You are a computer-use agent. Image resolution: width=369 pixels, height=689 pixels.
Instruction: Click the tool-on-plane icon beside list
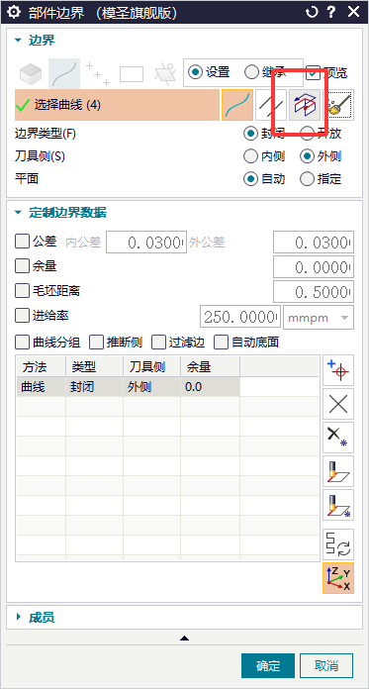[338, 471]
